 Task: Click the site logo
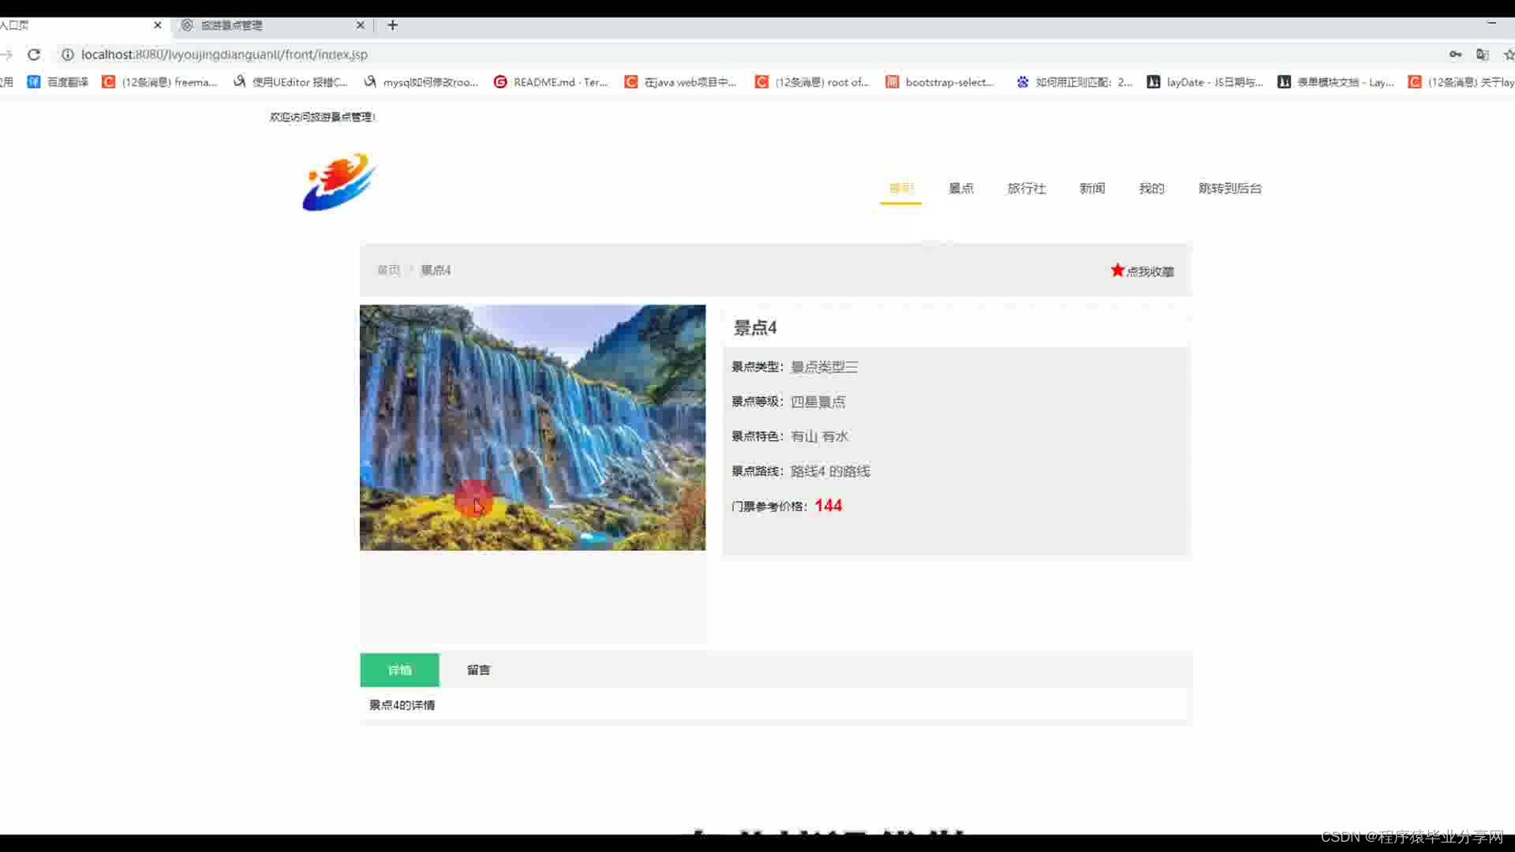pos(339,183)
